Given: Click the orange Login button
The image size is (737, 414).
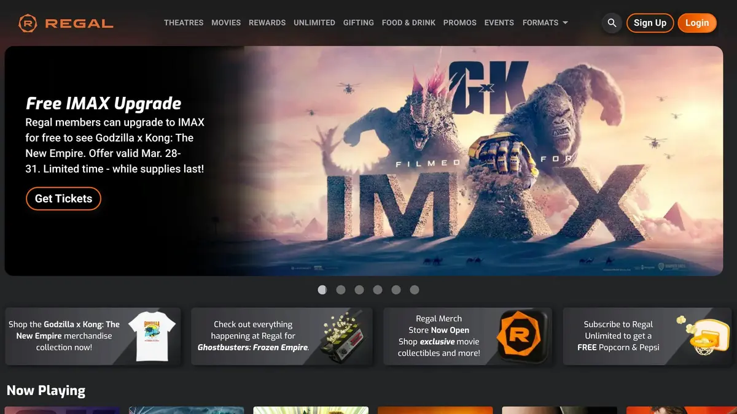Looking at the screenshot, I should pos(697,23).
